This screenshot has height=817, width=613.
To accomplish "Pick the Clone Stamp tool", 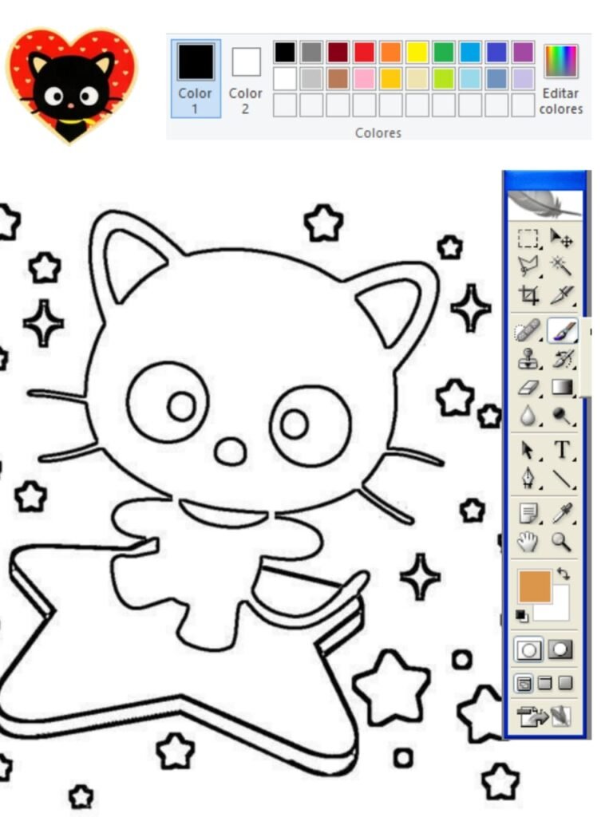I will (528, 359).
